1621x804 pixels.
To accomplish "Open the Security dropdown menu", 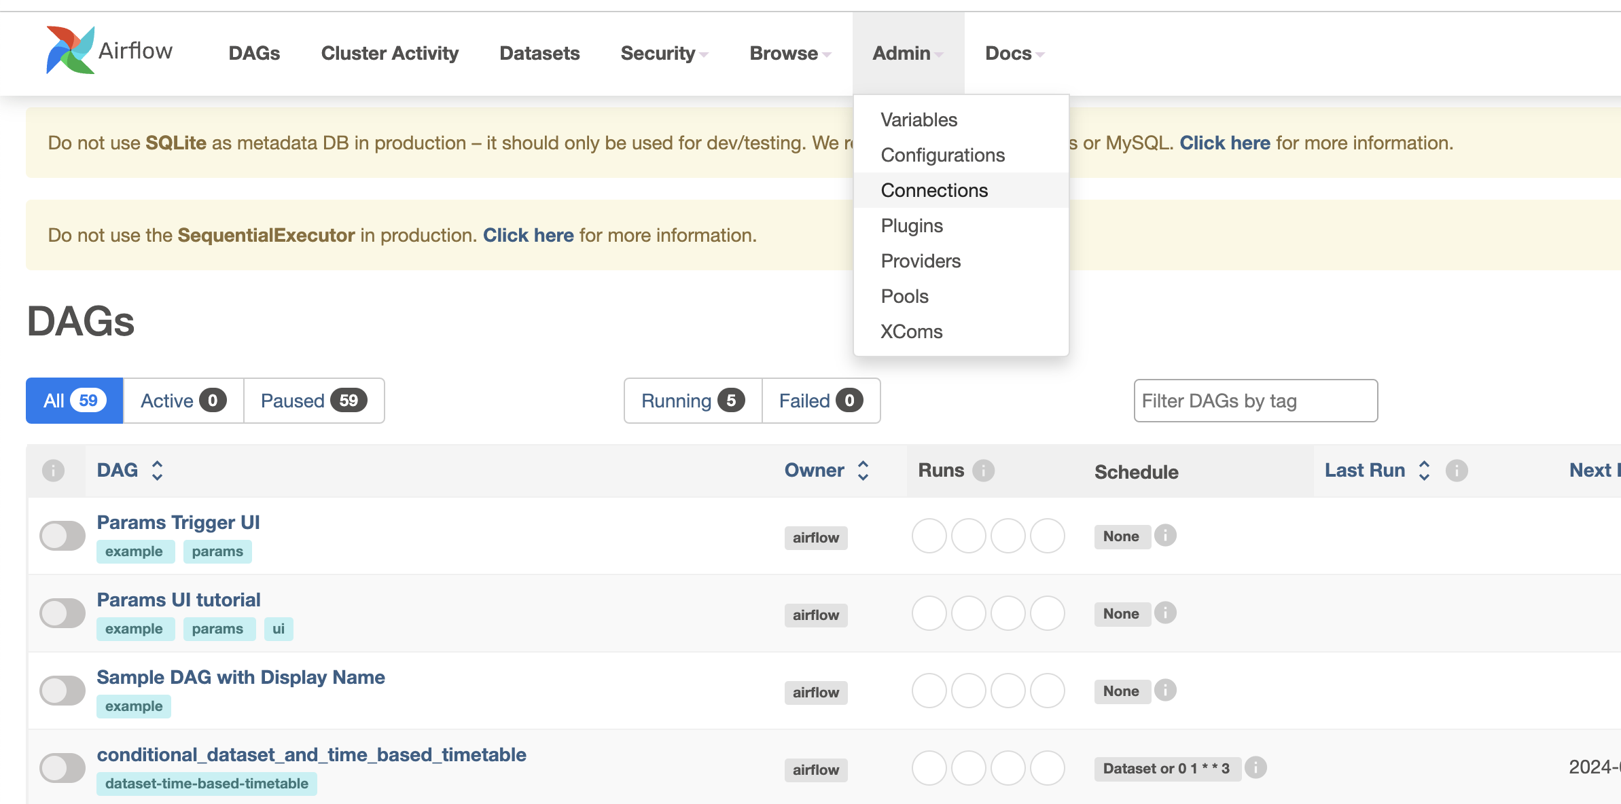I will (664, 53).
